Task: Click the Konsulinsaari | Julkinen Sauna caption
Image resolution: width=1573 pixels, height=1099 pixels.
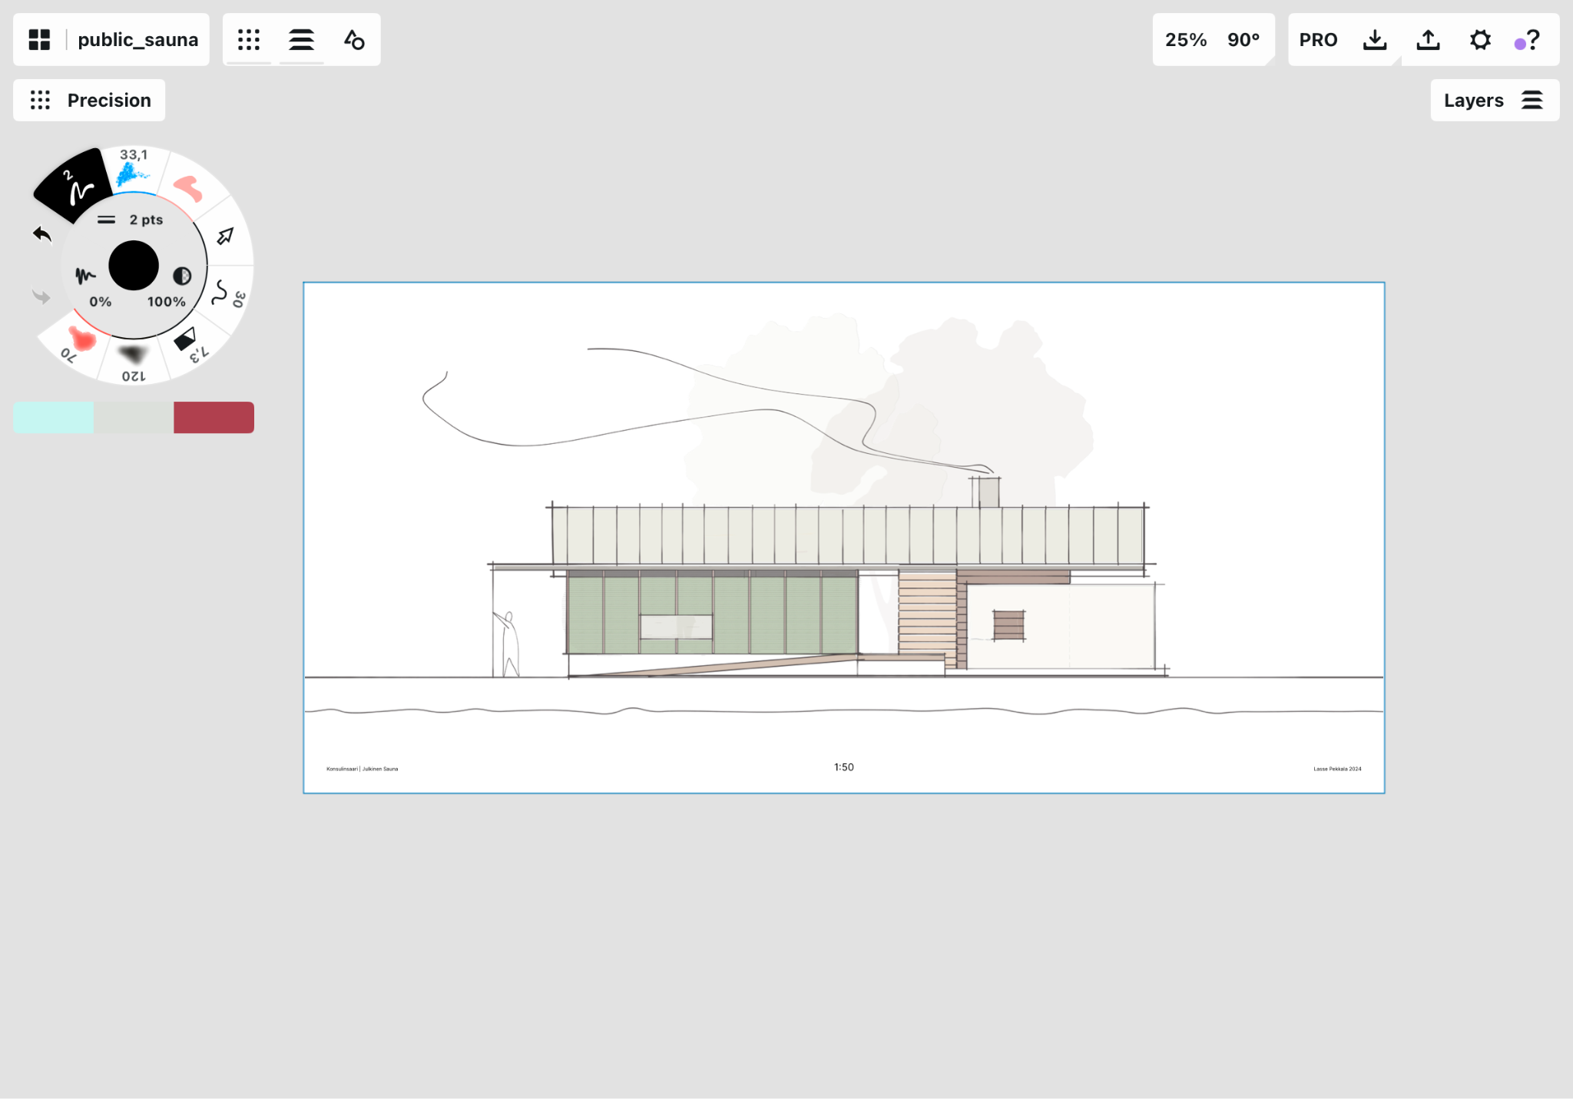Action: click(363, 769)
